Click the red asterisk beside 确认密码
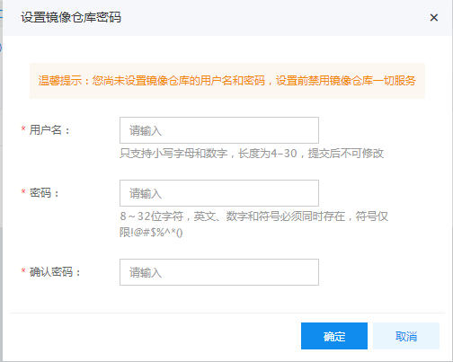The width and height of the screenshot is (453, 362). [23, 270]
